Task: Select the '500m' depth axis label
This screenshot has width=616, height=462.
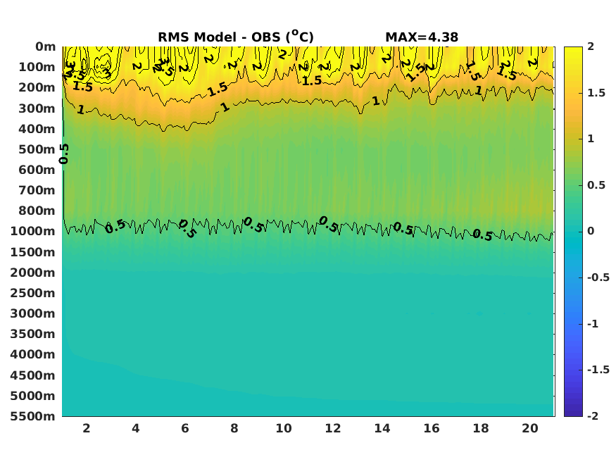Action: coord(37,149)
